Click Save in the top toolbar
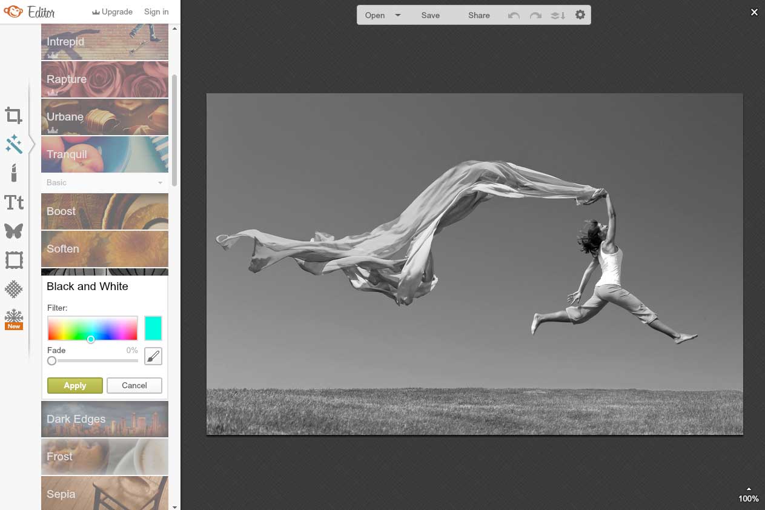Image resolution: width=765 pixels, height=510 pixels. click(431, 15)
